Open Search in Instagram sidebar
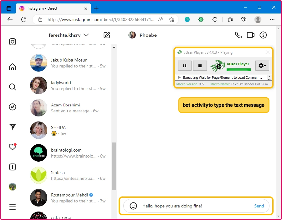Image resolution: width=282 pixels, height=220 pixels. point(13,87)
